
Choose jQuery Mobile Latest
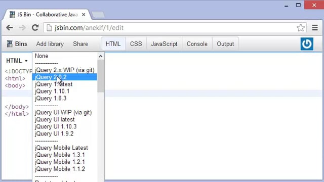click(64, 148)
